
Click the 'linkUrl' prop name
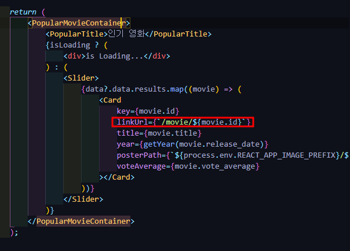click(132, 122)
